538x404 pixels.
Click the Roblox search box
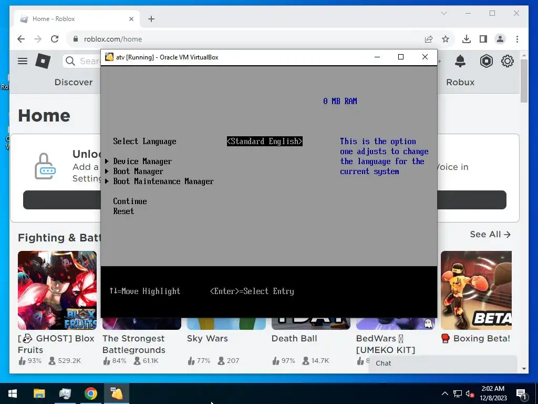(x=82, y=61)
